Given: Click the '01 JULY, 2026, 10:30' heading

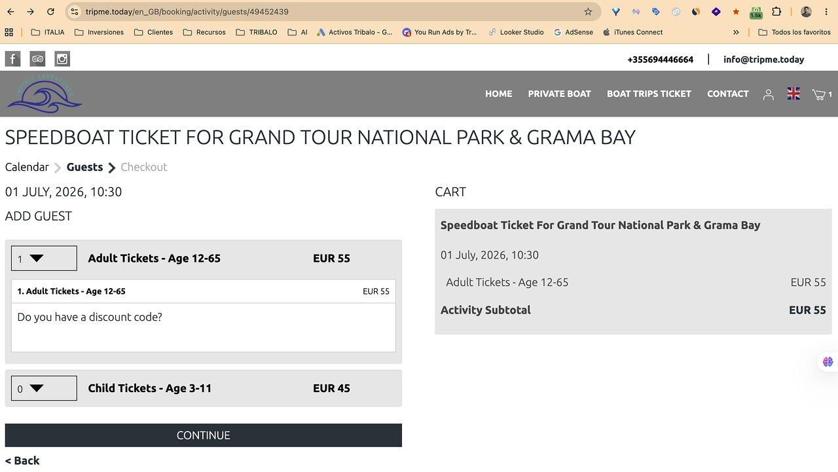Looking at the screenshot, I should [64, 192].
